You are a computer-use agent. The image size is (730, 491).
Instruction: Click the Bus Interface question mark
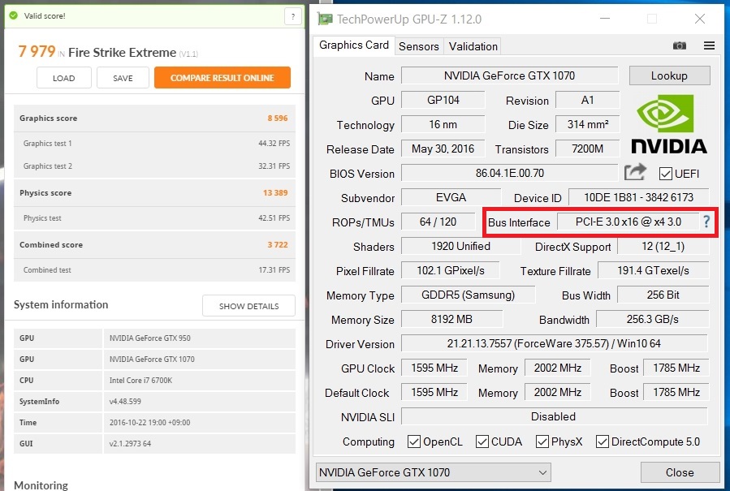(x=706, y=222)
